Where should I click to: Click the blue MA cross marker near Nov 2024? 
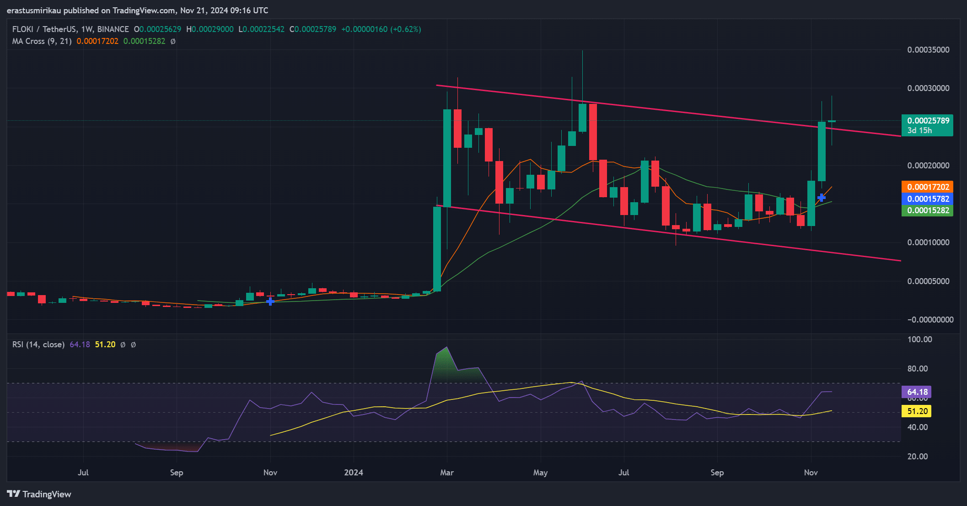(822, 198)
